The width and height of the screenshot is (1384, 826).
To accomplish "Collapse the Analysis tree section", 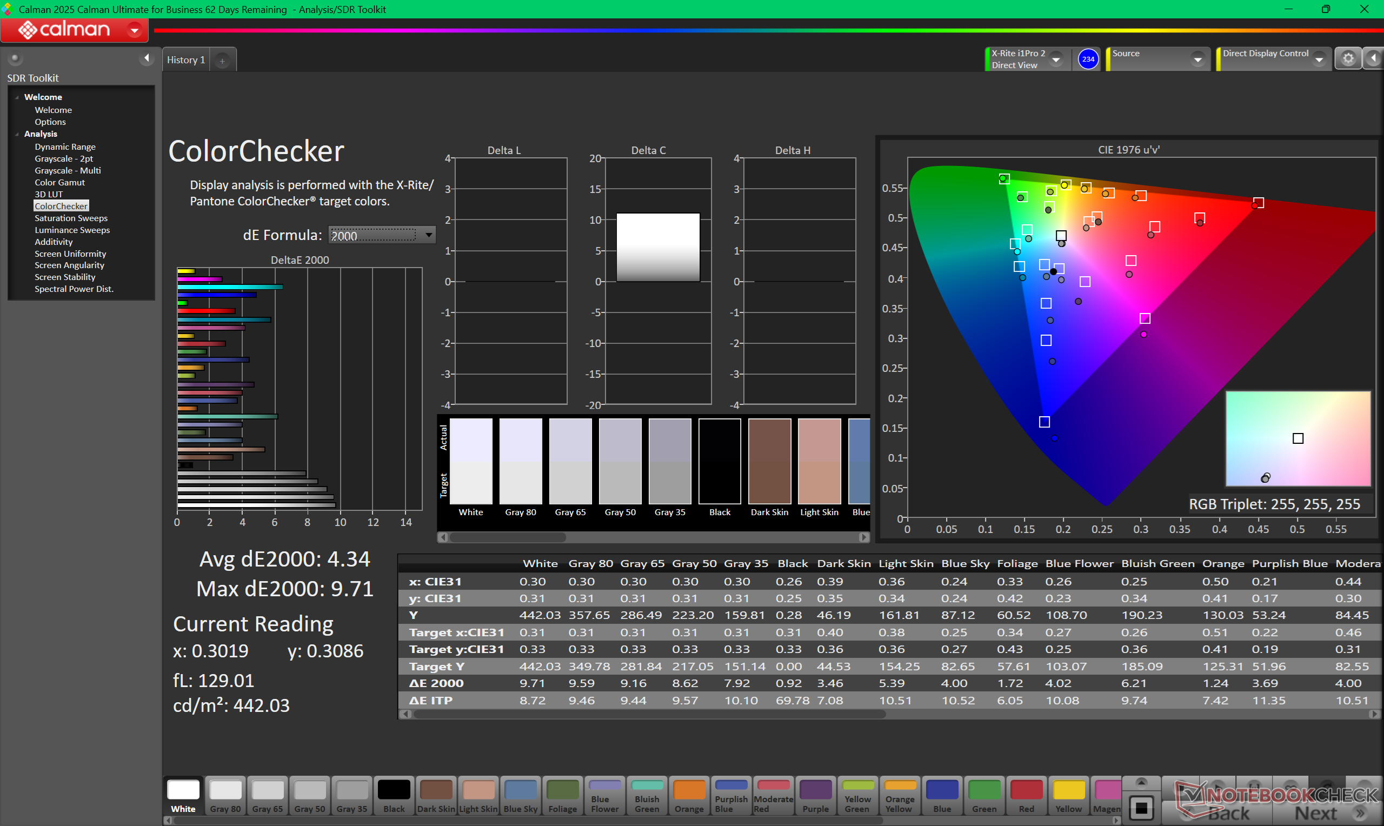I will coord(17,134).
